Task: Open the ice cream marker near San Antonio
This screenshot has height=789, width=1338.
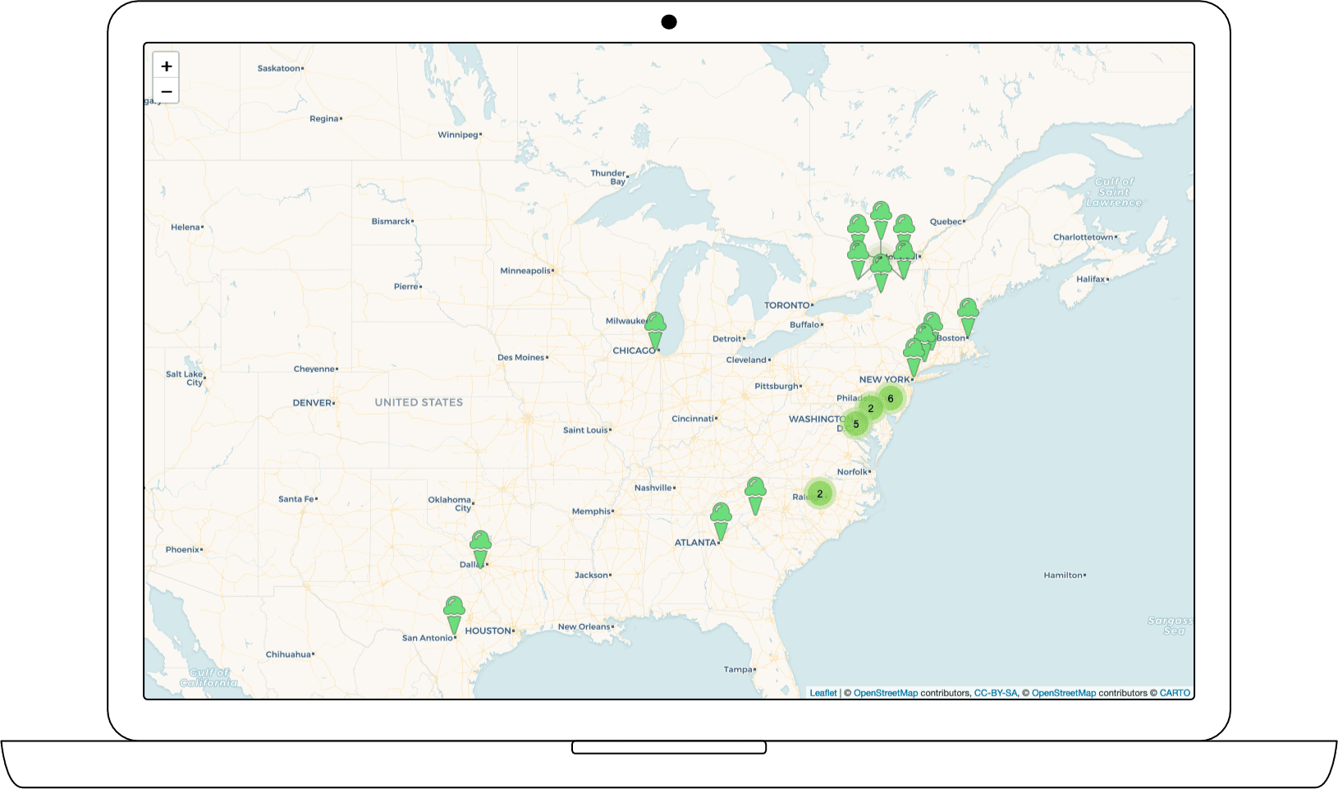Action: [x=454, y=616]
